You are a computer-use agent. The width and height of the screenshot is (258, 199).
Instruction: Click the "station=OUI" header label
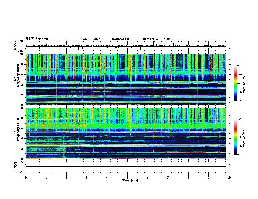(121, 39)
